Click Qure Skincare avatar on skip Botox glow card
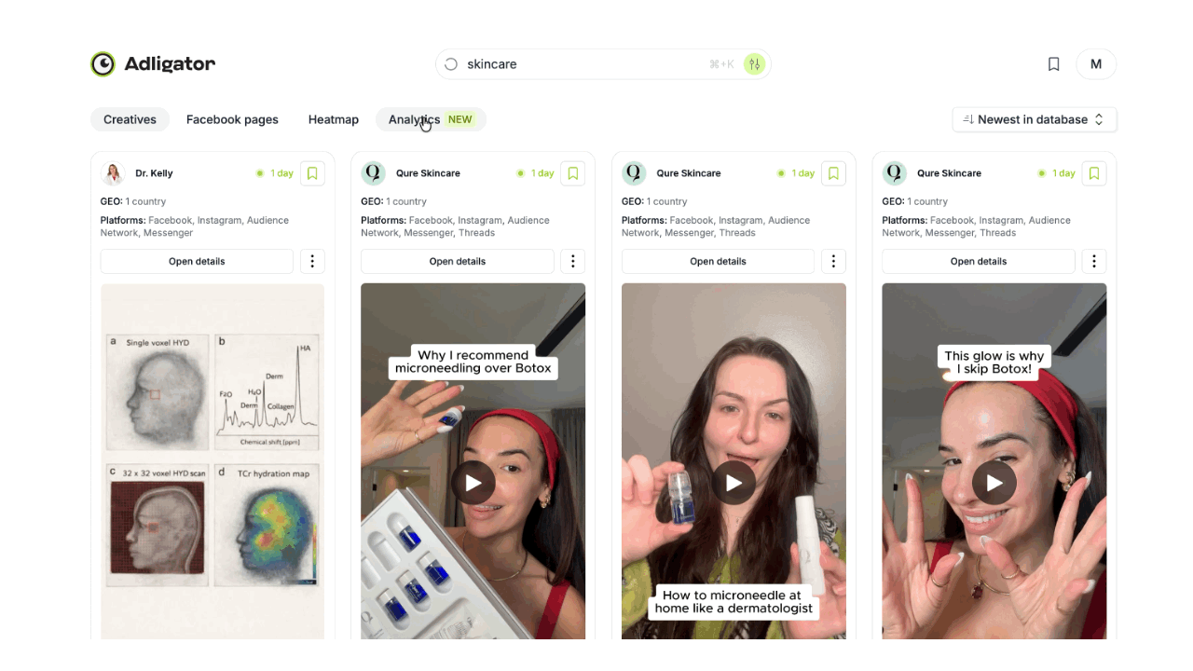This screenshot has height=671, width=1193. [894, 173]
